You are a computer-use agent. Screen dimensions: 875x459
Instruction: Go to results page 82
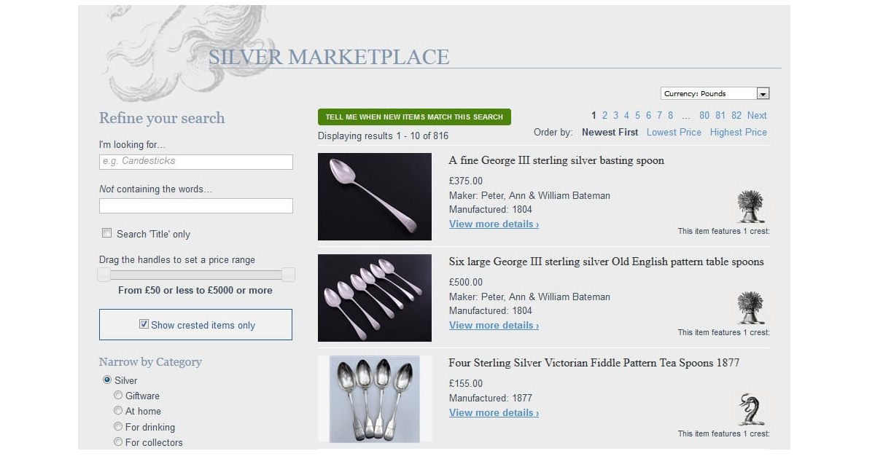pos(736,115)
